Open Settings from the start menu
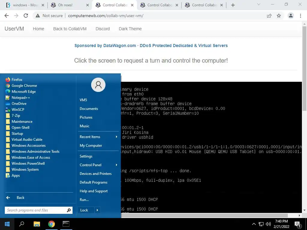307x230 pixels. pyautogui.click(x=86, y=156)
